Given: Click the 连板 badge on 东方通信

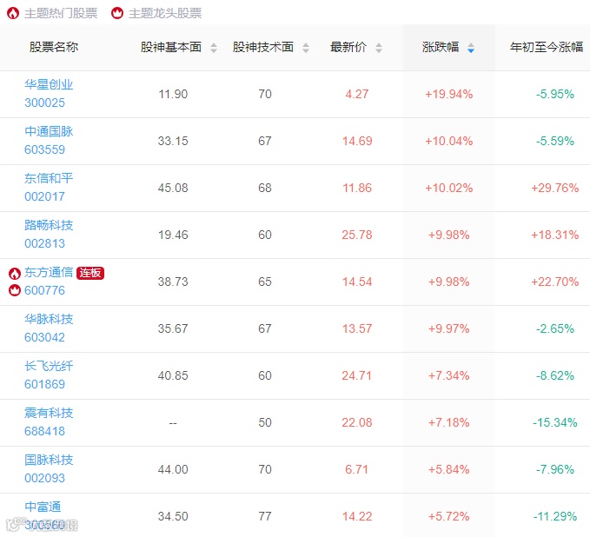Looking at the screenshot, I should (90, 273).
